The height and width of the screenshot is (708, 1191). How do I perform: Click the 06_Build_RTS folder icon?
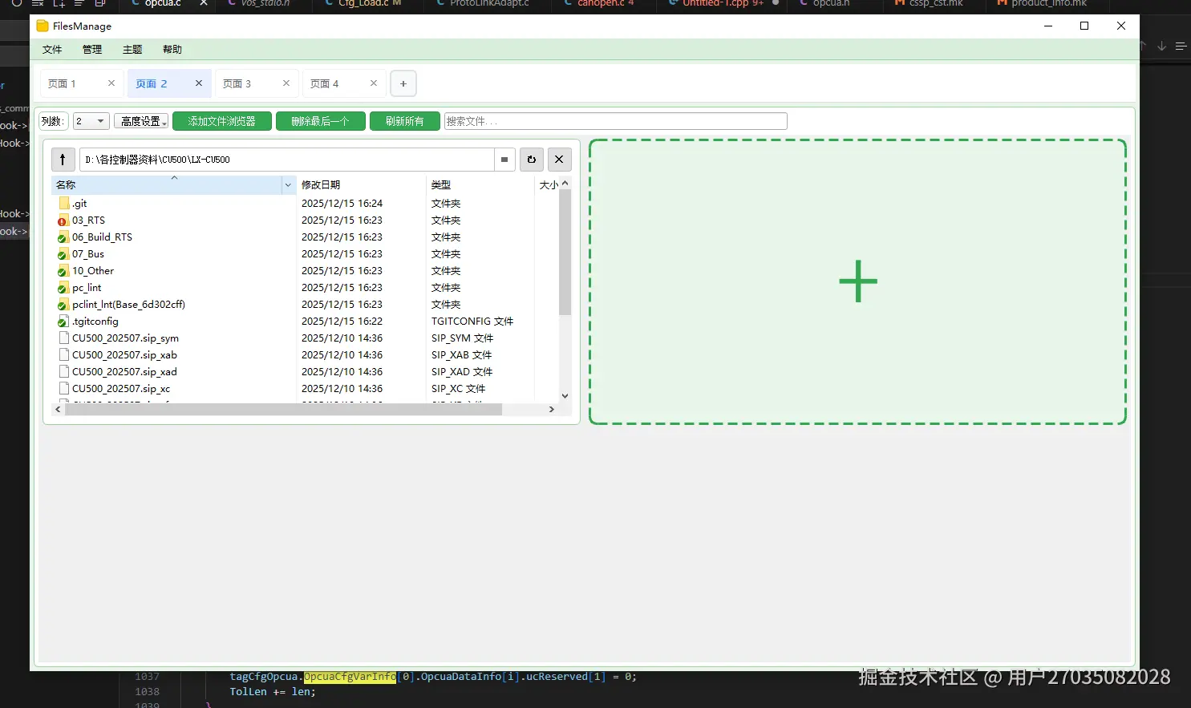63,237
